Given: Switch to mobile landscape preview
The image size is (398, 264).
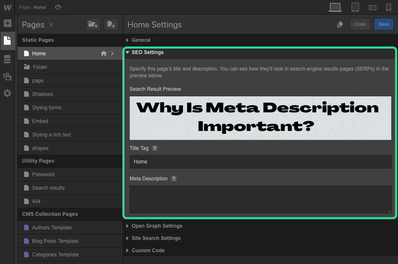Looking at the screenshot, I should (373, 7).
